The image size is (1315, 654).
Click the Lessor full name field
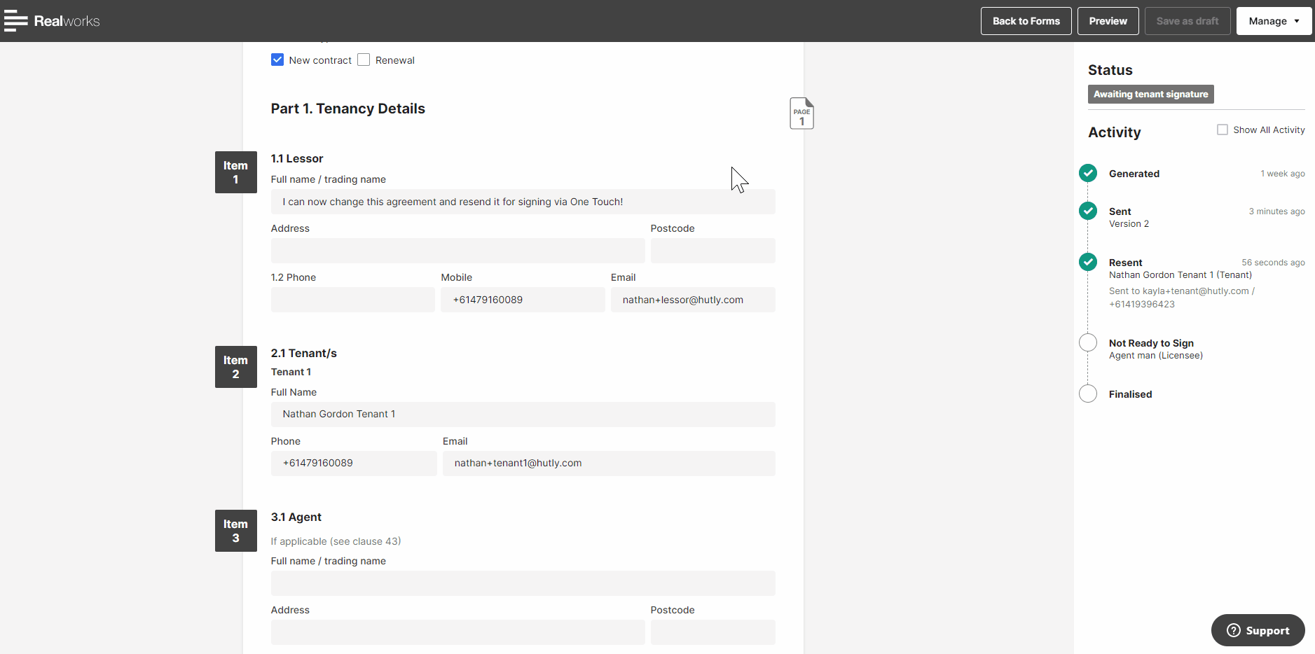pyautogui.click(x=523, y=202)
